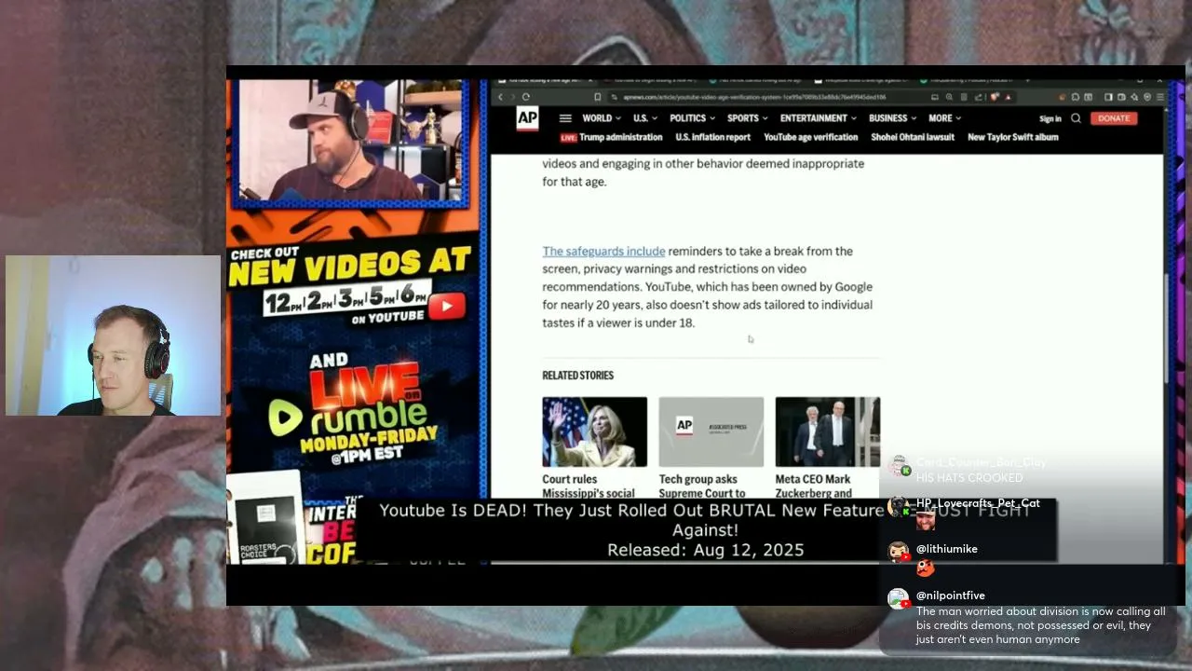Image resolution: width=1192 pixels, height=671 pixels.
Task: Click the "Released: Aug 12, 2025" caption text
Action: point(705,550)
